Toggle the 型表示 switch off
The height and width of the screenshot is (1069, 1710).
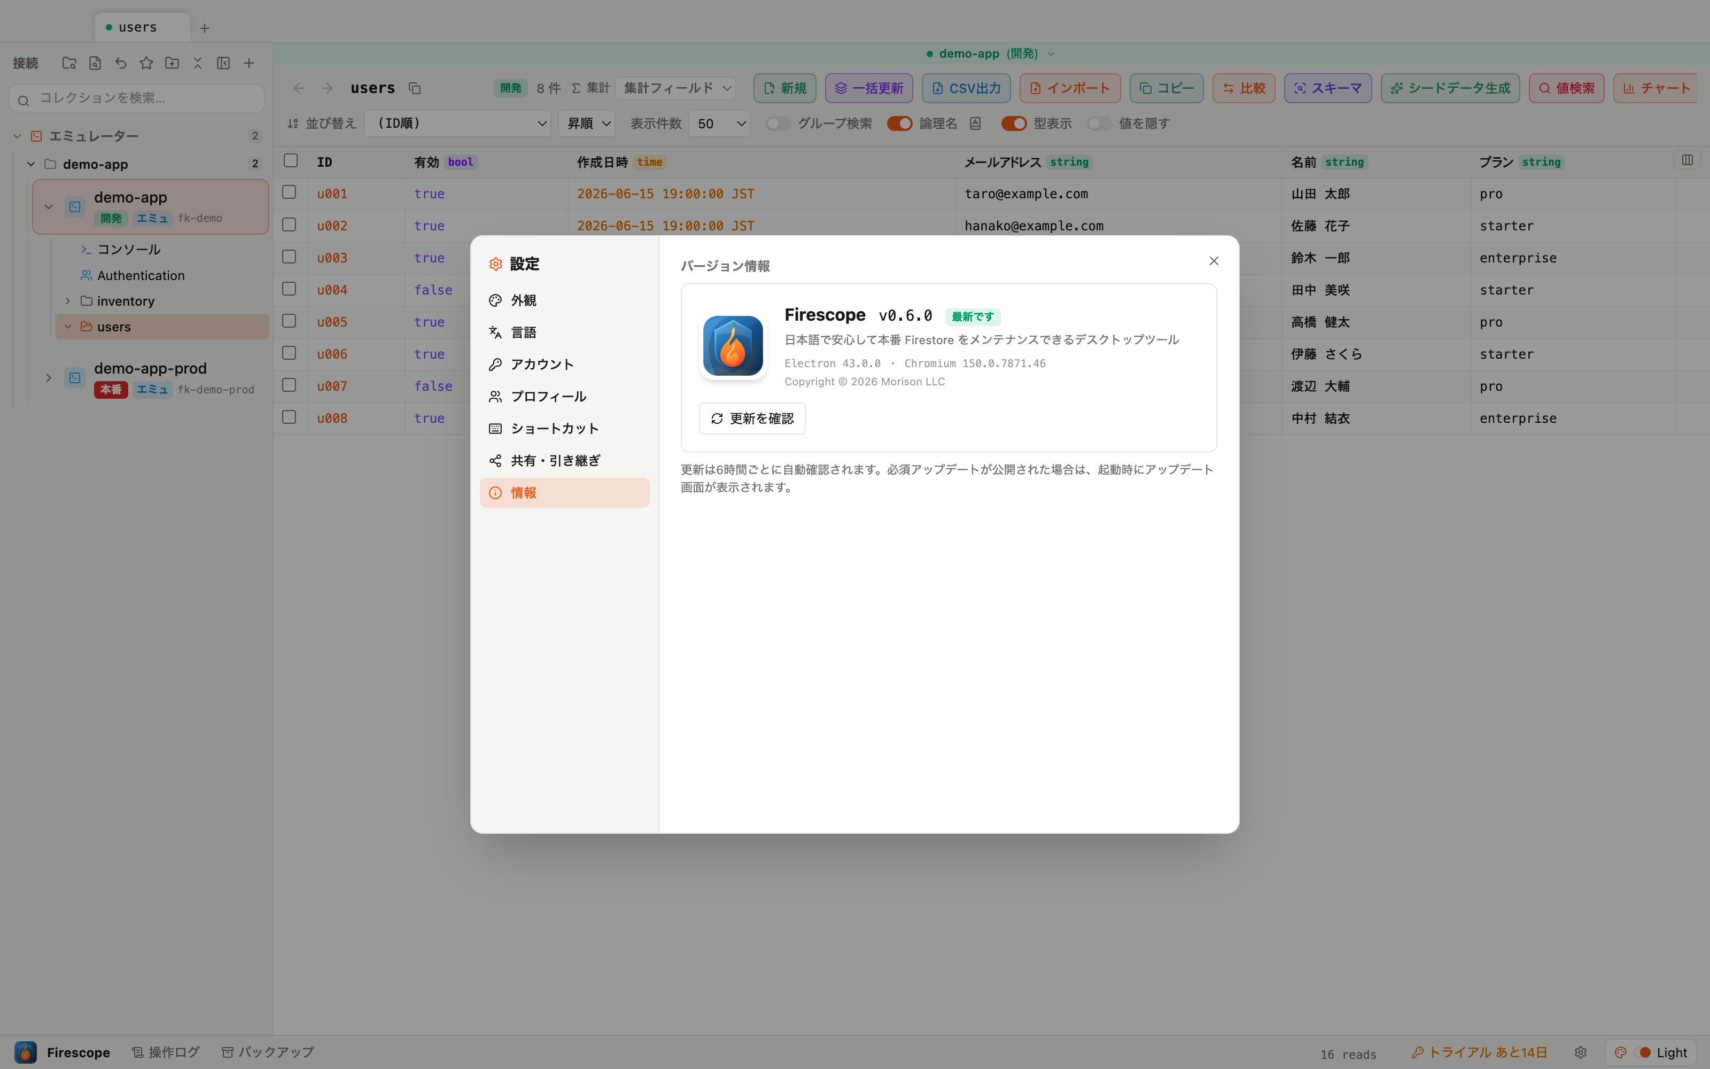1014,123
